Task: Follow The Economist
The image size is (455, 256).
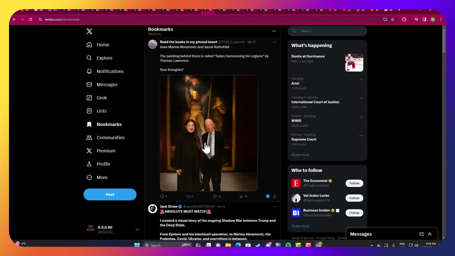Action: point(354,183)
